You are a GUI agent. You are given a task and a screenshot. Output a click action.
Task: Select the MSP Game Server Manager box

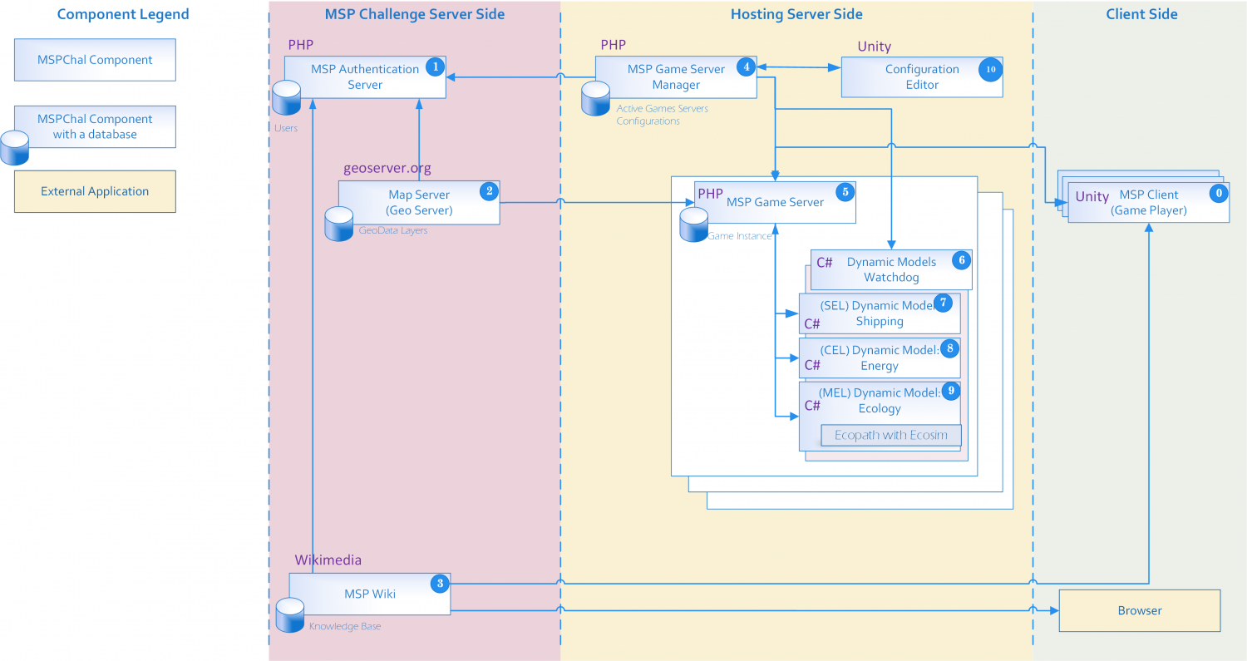(675, 77)
